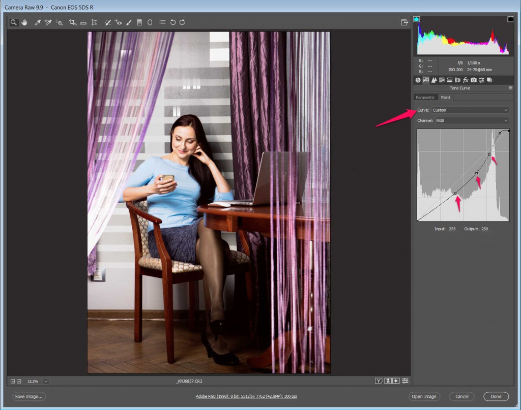
Task: Open the Camera Calibration panel icon
Action: 474,80
